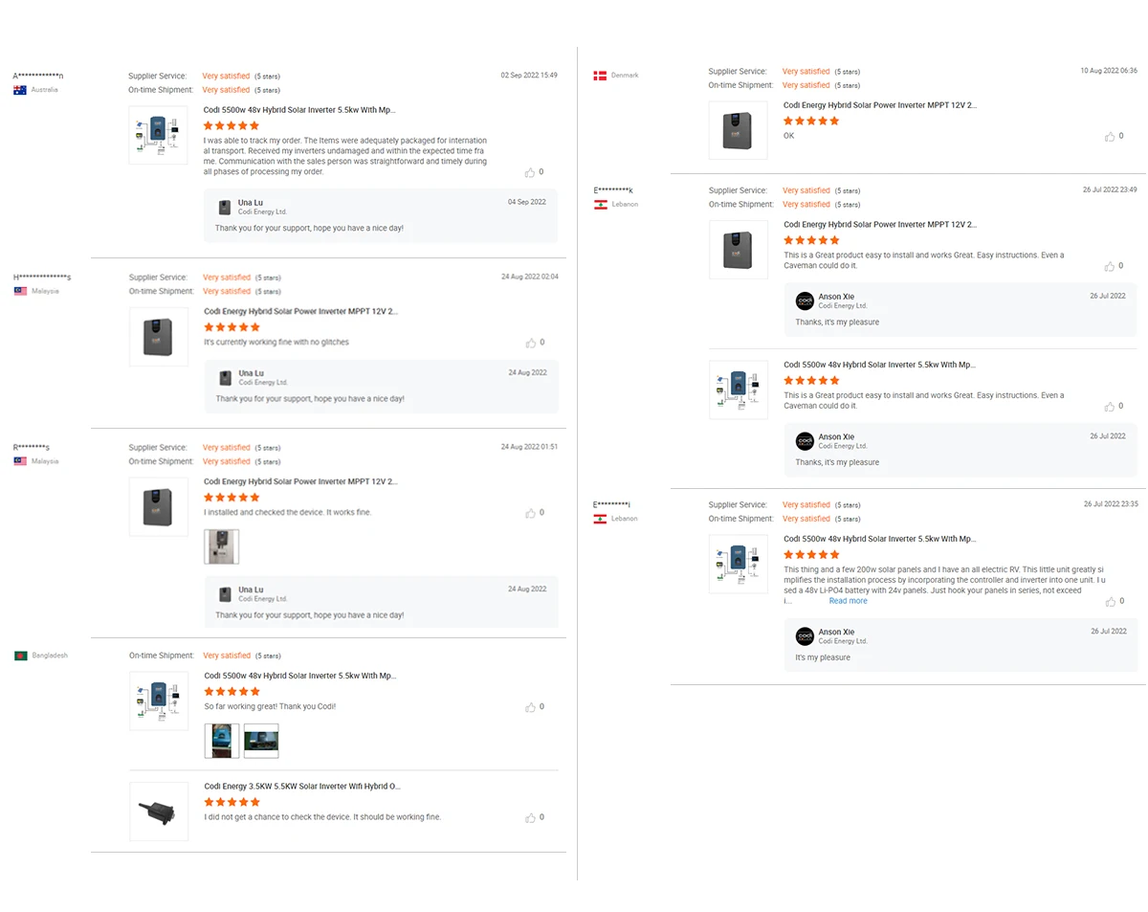Like the all-electric RV solar panels review
The width and height of the screenshot is (1148, 912).
(1110, 602)
